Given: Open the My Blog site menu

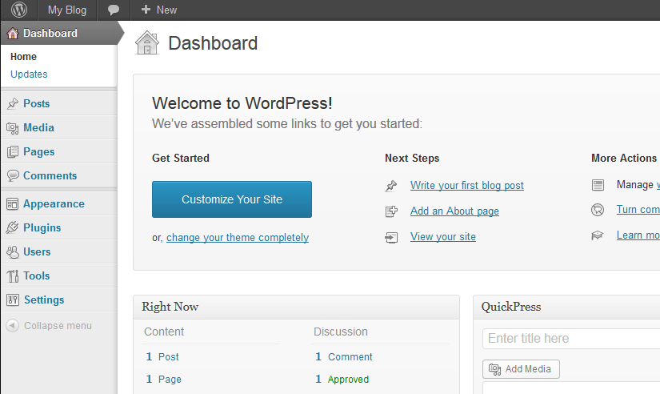Looking at the screenshot, I should [x=66, y=10].
